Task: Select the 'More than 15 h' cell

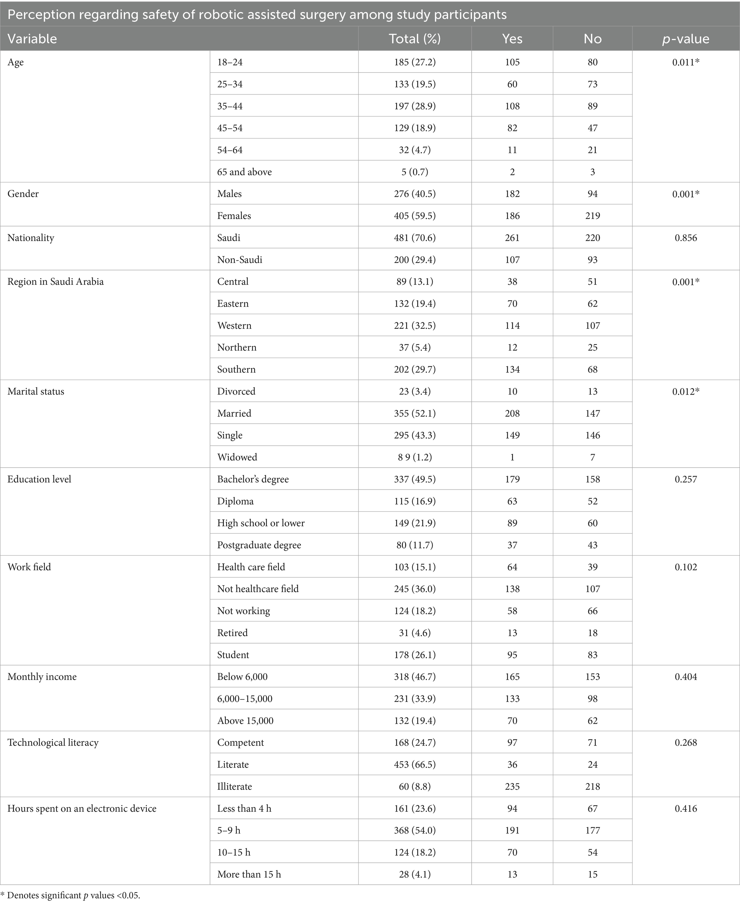Action: (249, 874)
